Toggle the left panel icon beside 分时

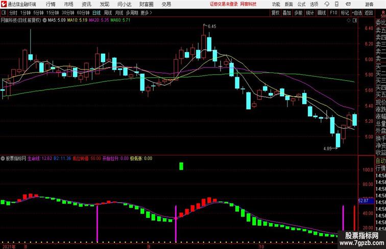tap(4, 13)
